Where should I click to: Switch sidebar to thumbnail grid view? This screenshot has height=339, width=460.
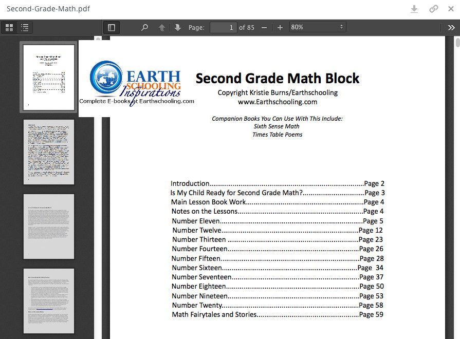[9, 28]
